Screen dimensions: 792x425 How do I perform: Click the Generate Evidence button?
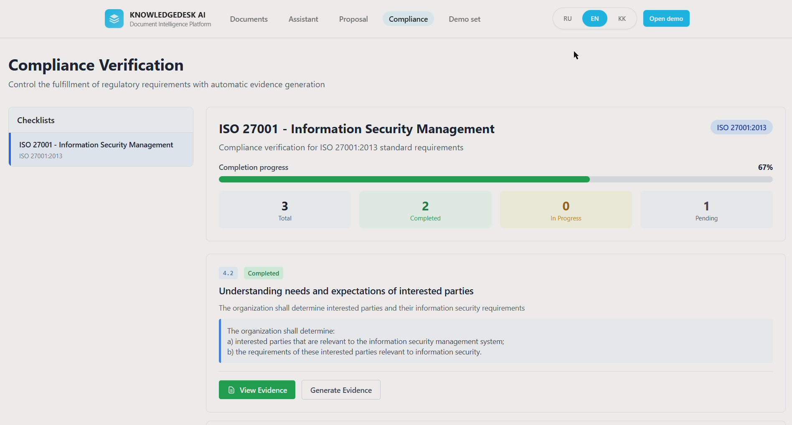click(340, 390)
